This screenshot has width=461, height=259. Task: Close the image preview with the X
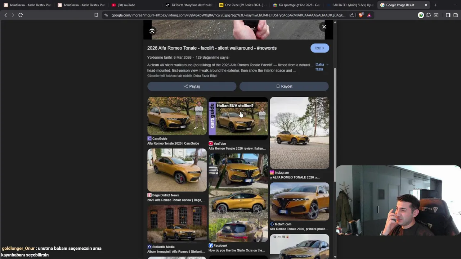coord(324,27)
